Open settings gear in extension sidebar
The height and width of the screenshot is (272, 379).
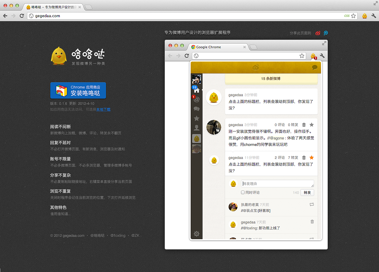click(196, 234)
